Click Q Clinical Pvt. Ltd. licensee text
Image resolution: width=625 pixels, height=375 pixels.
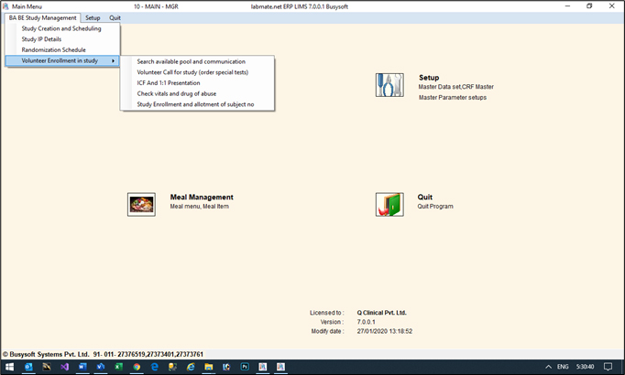pos(381,313)
